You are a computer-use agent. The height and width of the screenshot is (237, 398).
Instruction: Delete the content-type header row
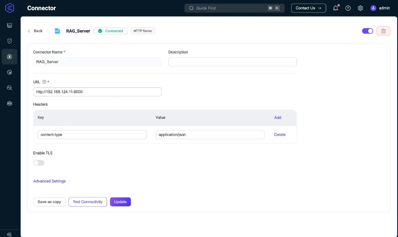pos(280,135)
